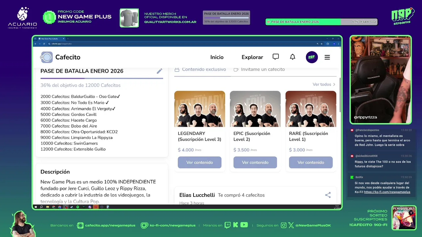Viewport: 422px width, 237px height.
Task: Click the Cafecito logo icon
Action: coord(47,57)
